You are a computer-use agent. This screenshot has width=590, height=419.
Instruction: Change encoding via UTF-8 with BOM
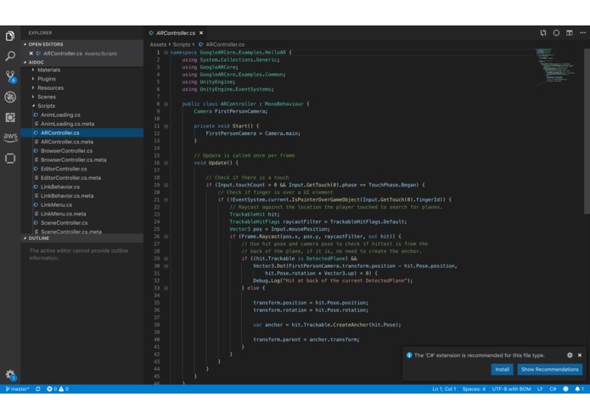[x=511, y=389]
